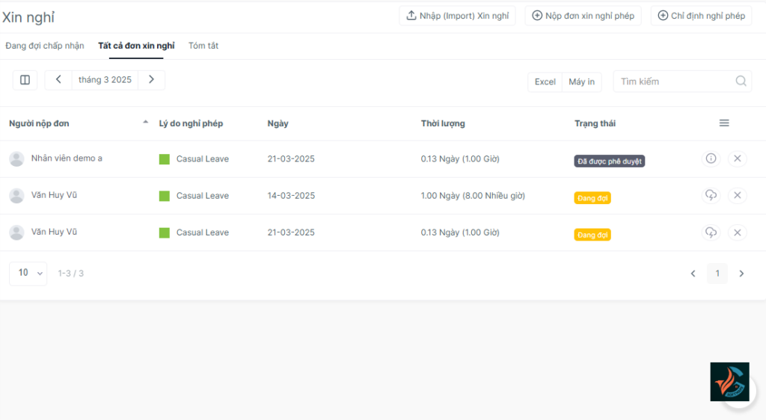The width and height of the screenshot is (766, 420).
Task: Sort by Ngày column header
Action: click(278, 123)
